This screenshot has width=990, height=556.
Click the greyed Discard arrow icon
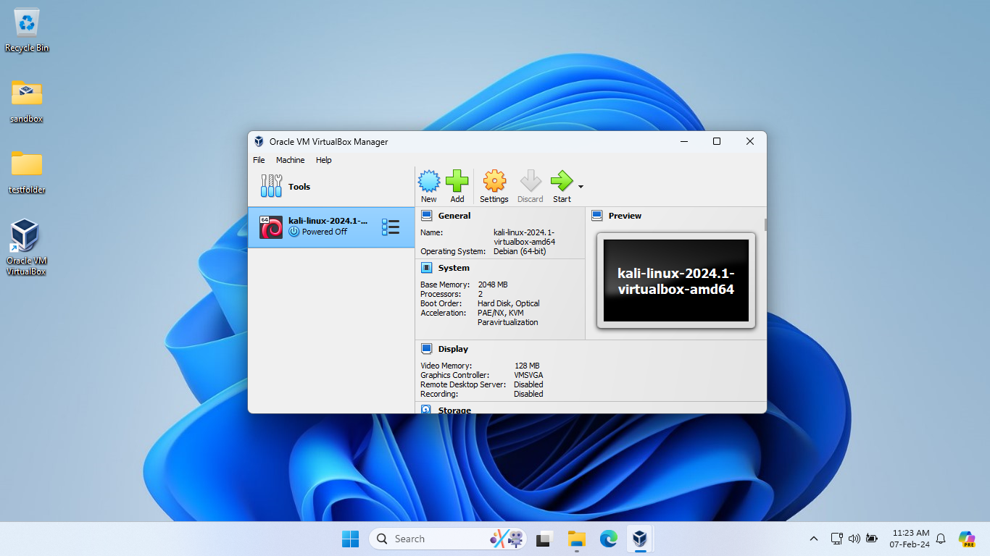[x=531, y=181]
